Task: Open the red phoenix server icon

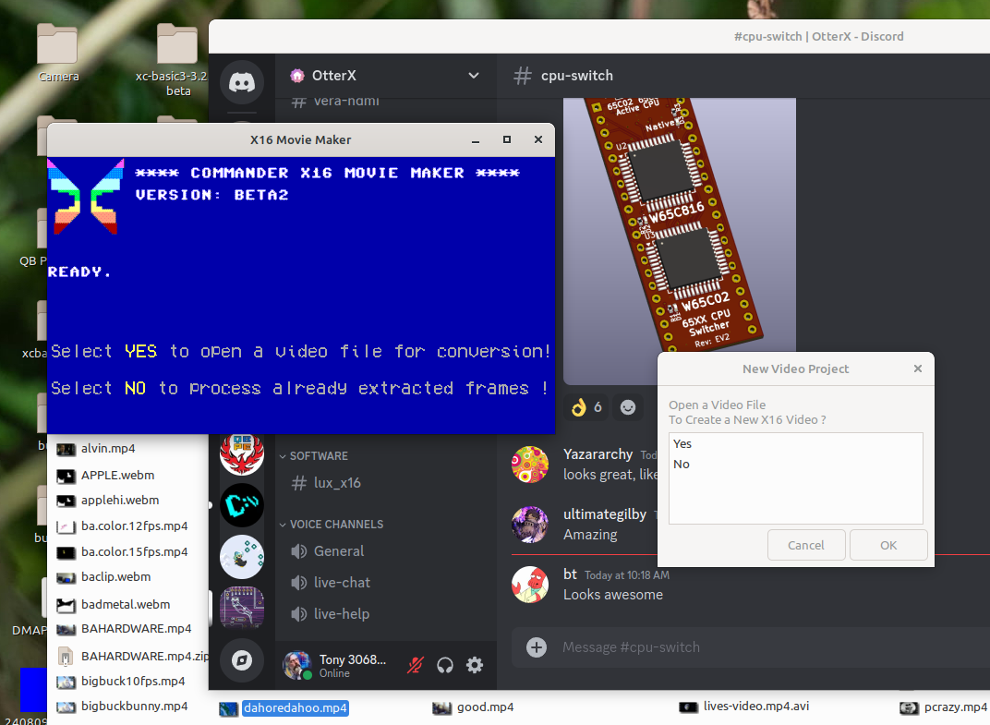Action: 242,454
